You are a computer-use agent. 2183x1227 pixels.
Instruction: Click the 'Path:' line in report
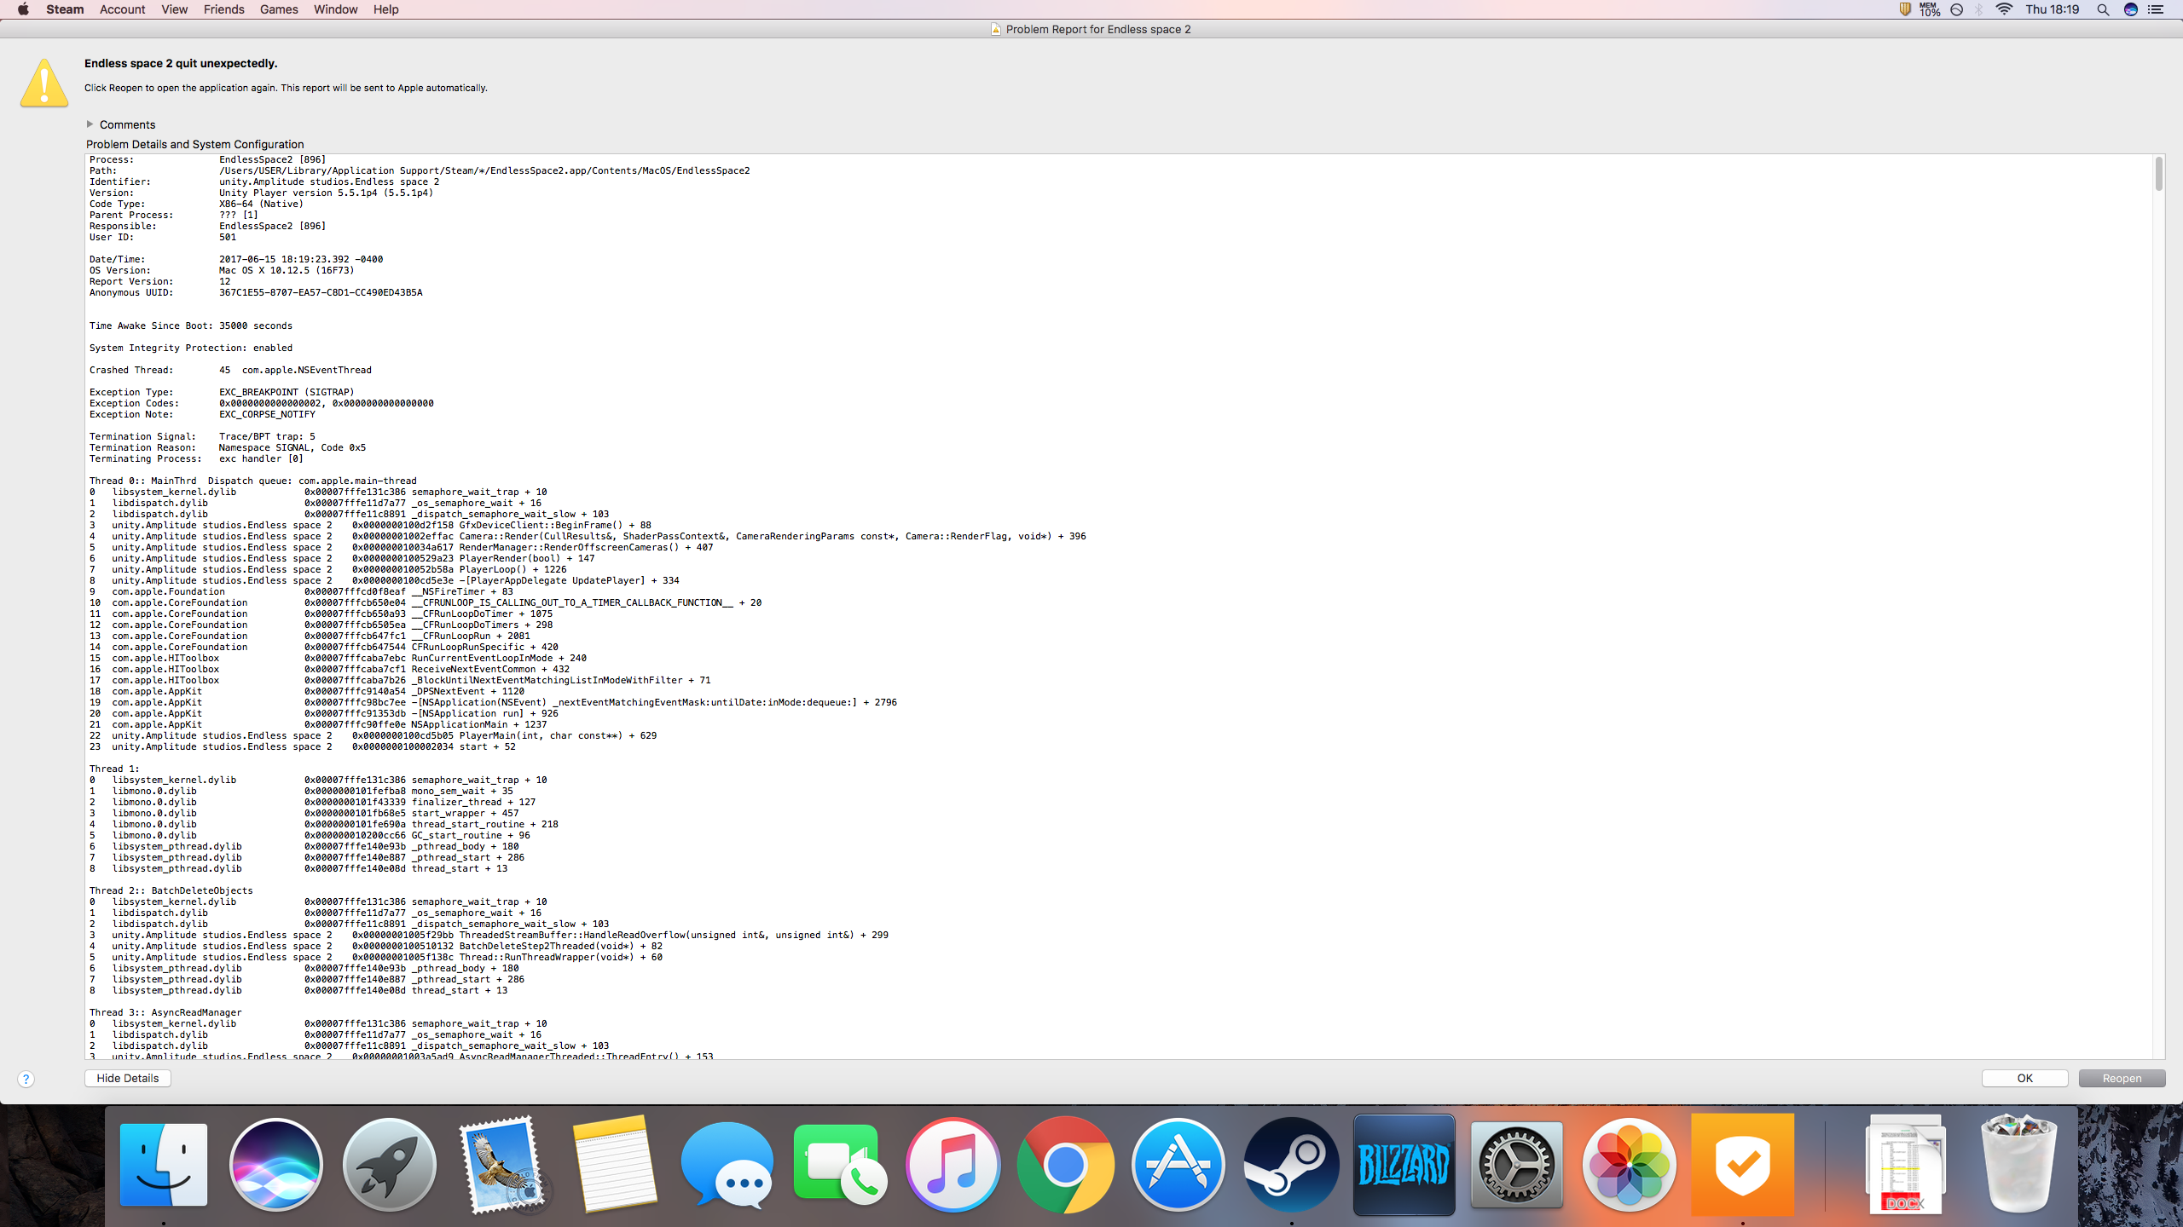click(420, 170)
